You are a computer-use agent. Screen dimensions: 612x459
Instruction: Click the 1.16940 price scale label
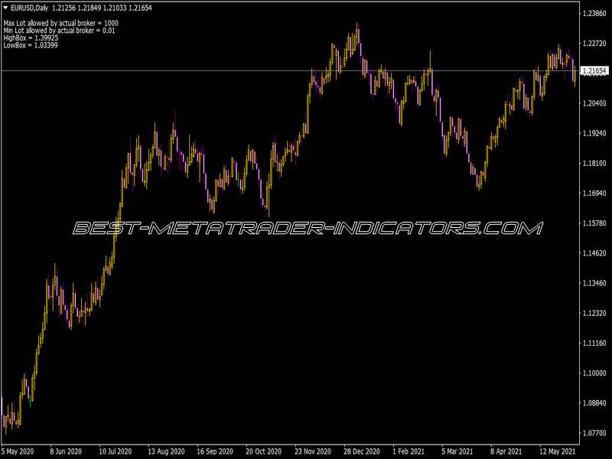[x=594, y=194]
